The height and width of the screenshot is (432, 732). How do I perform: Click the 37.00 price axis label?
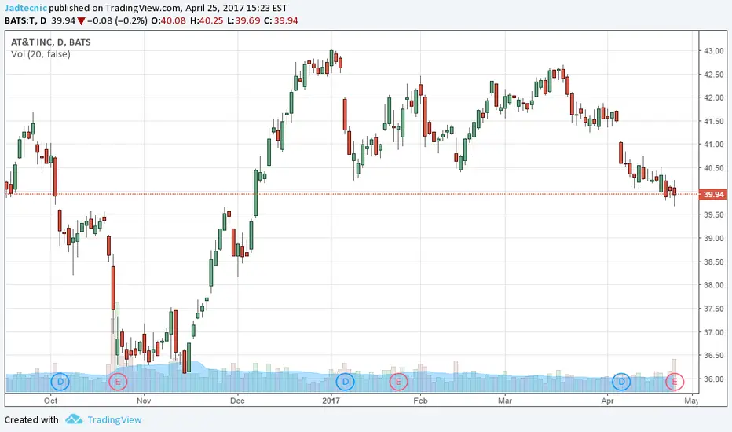tap(714, 332)
